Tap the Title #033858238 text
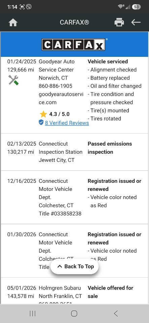Image resolution: width=149 pixels, height=323 pixels. pos(60,214)
